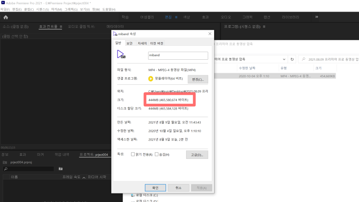The image size is (359, 202).
Task: Toggle sort arrow on 프레임 속도 column
Action: pyautogui.click(x=84, y=177)
